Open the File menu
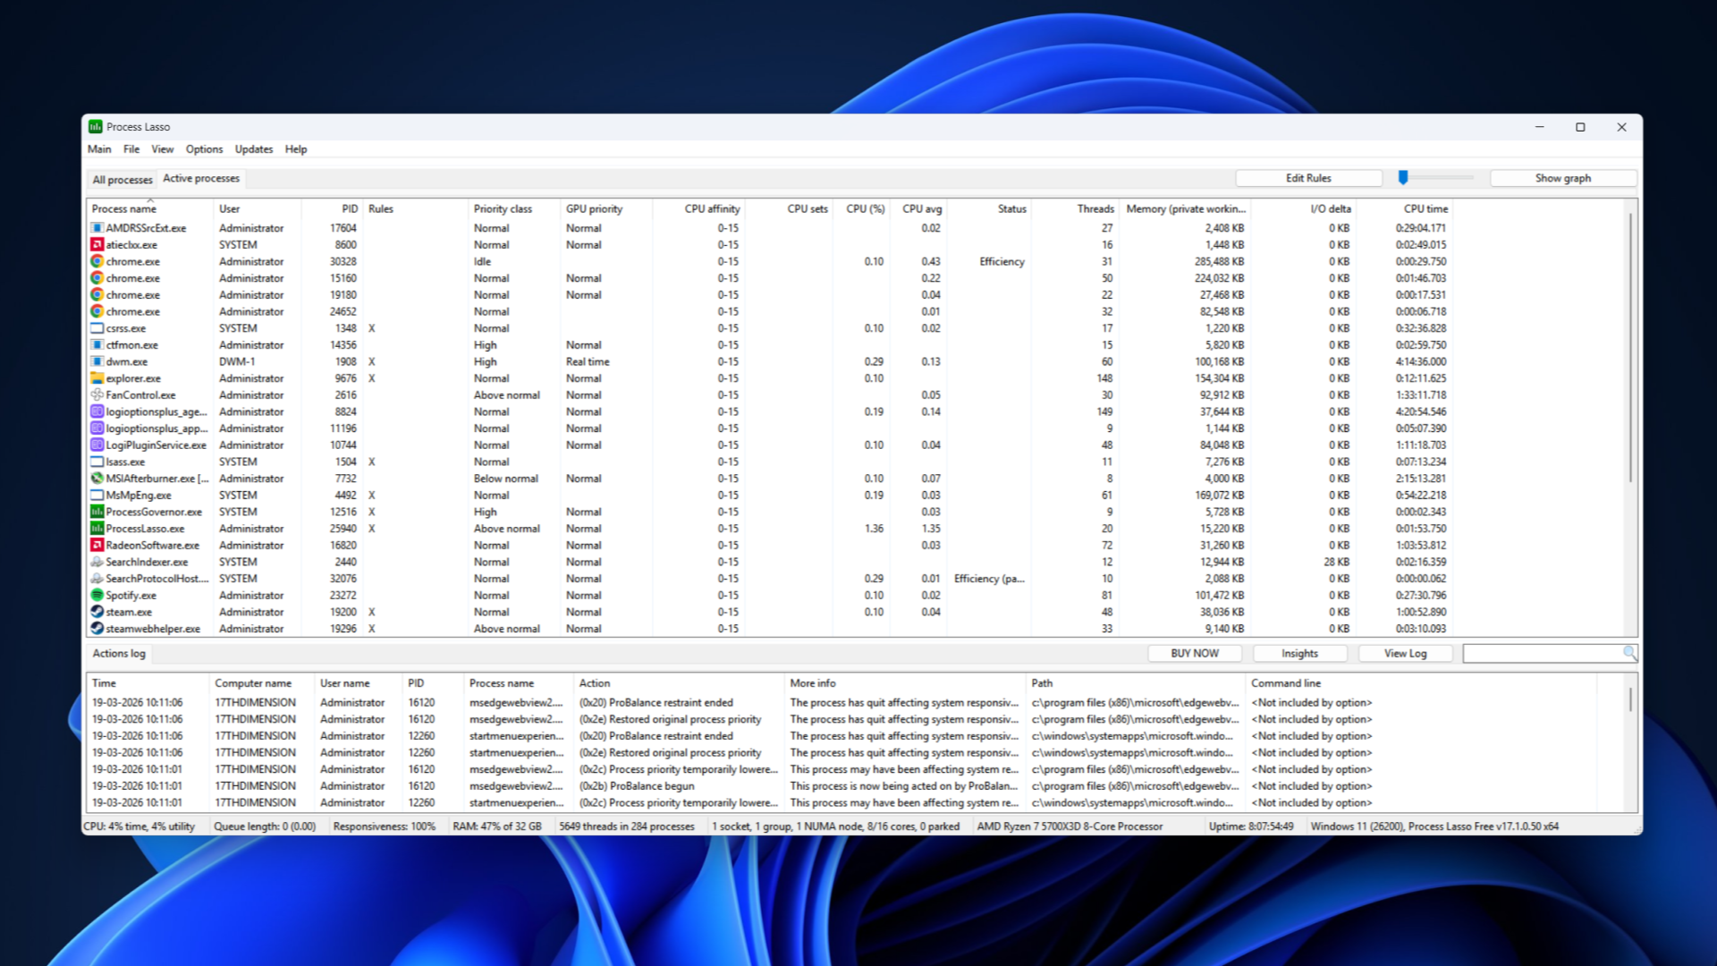The image size is (1717, 966). point(131,149)
